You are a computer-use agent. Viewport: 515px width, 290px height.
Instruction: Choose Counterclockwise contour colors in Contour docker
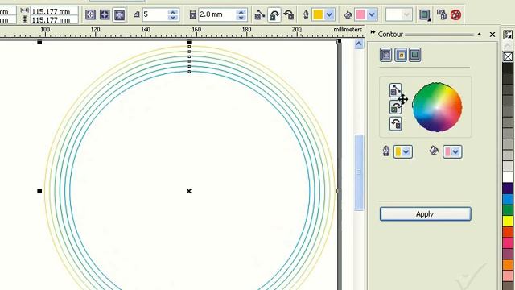(x=395, y=124)
